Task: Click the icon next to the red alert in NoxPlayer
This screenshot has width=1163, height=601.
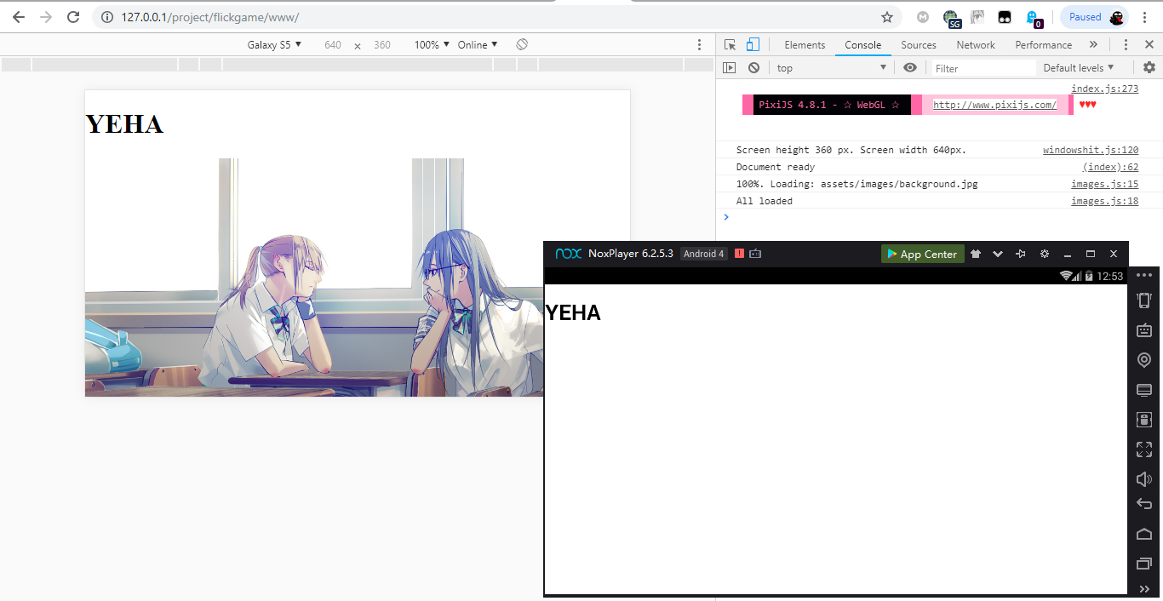Action: coord(755,254)
